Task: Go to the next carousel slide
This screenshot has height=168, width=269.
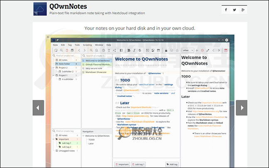Action: point(242,108)
